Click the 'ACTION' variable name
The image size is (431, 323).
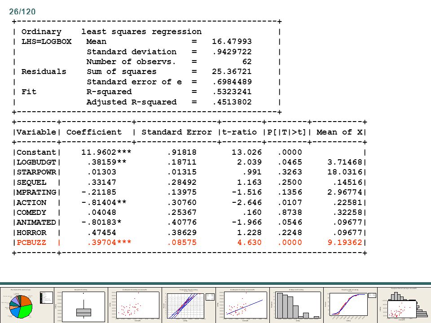point(31,202)
